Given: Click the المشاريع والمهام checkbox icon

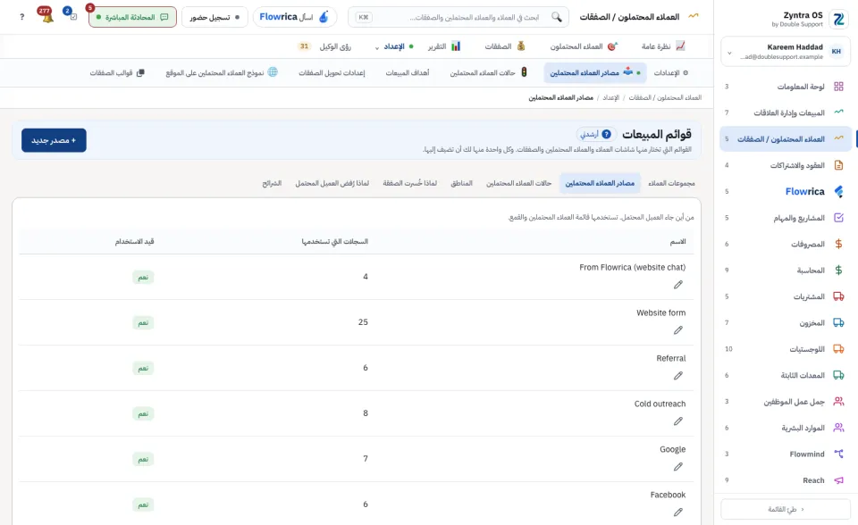Looking at the screenshot, I should point(838,218).
